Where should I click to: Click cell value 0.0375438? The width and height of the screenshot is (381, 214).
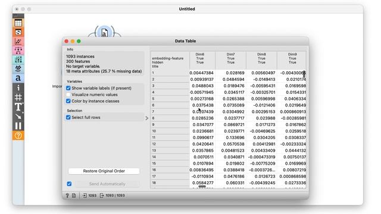pyautogui.click(x=203, y=105)
